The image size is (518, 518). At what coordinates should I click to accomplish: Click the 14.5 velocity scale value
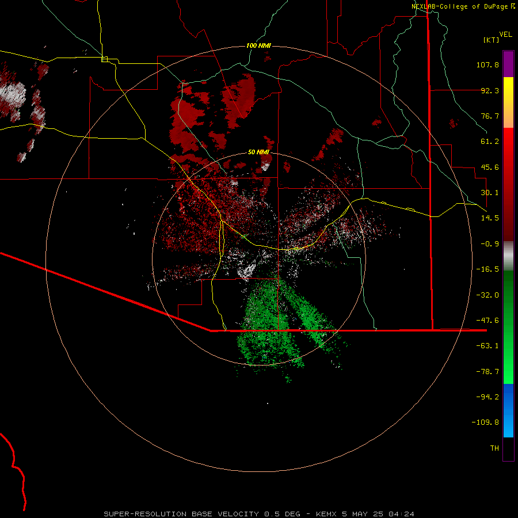tap(490, 218)
